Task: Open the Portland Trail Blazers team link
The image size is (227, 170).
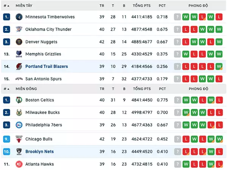Action: tap(47, 66)
